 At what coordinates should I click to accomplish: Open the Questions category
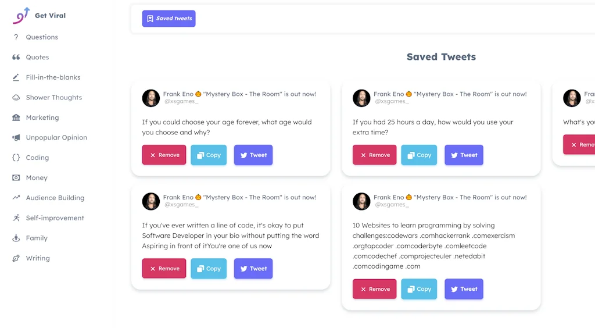(42, 37)
